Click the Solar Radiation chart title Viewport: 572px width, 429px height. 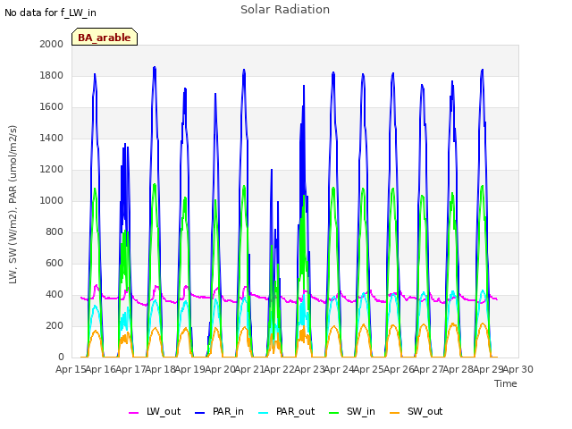tap(285, 10)
